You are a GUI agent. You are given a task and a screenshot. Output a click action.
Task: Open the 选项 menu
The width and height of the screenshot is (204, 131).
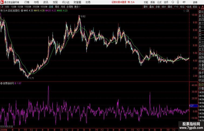[x=166, y=2]
